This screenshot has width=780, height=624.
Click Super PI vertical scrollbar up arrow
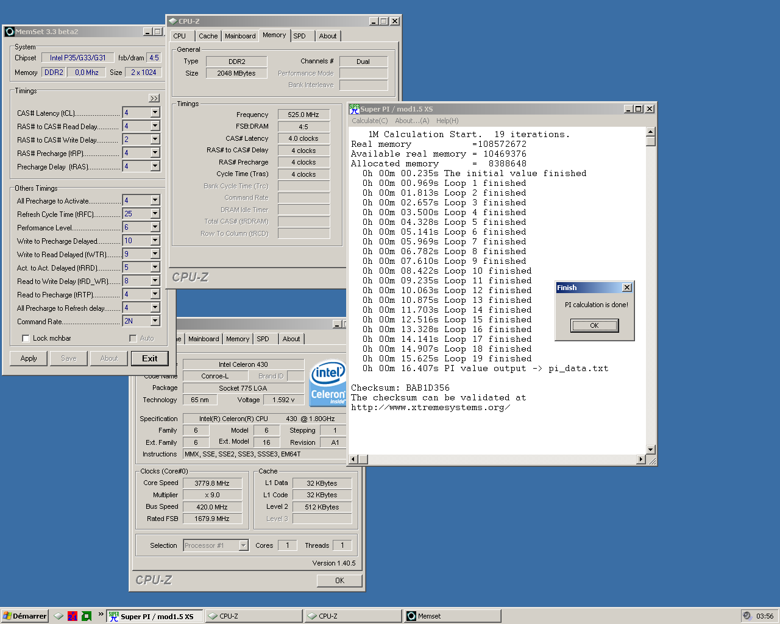650,132
